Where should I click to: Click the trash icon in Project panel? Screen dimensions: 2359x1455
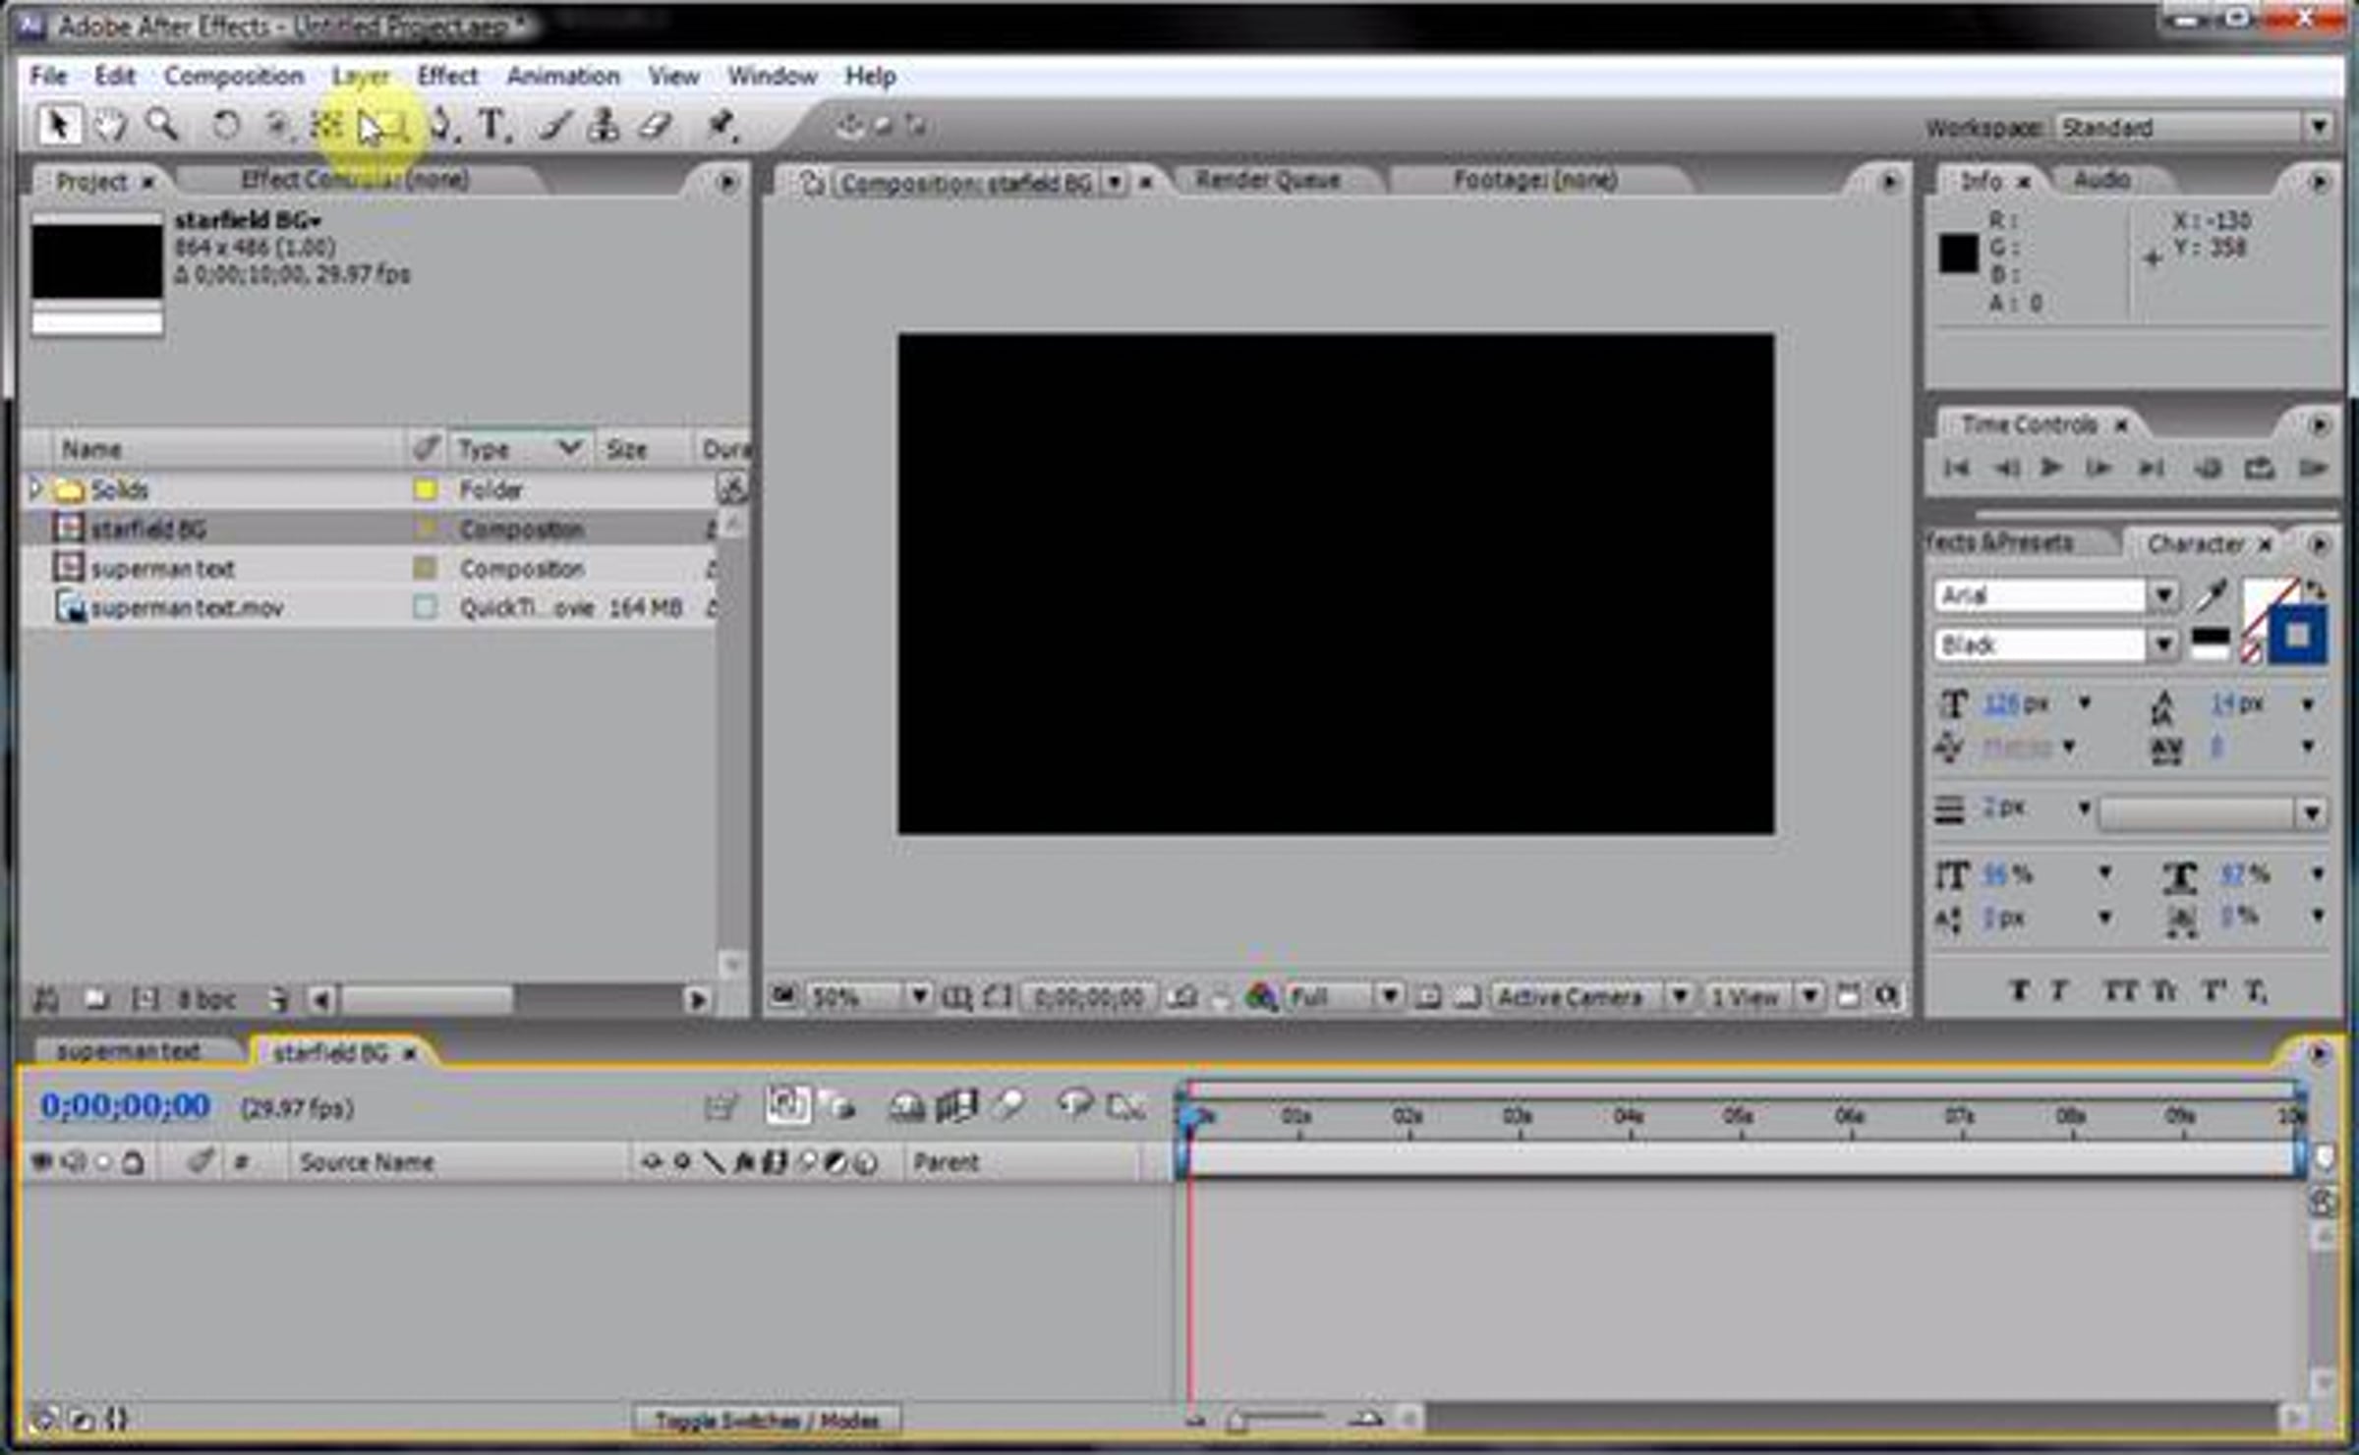[278, 999]
